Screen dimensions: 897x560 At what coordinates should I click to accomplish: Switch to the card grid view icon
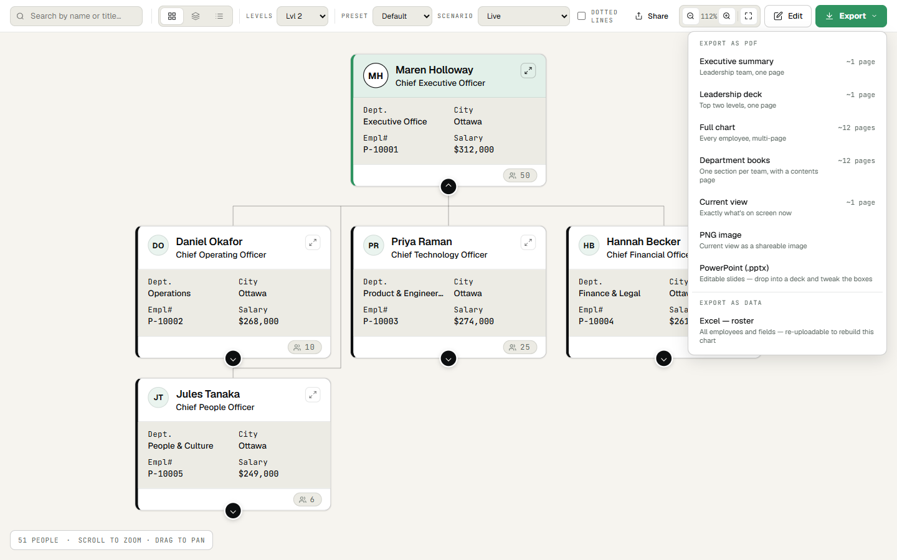point(172,16)
